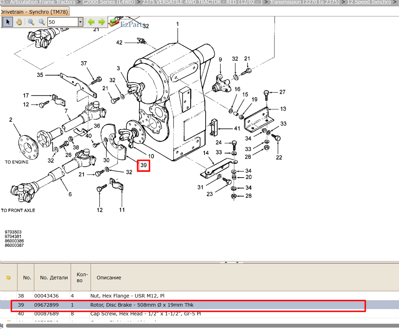Click callout 6 for the front axle shaft
The height and width of the screenshot is (329, 399).
coord(70,194)
